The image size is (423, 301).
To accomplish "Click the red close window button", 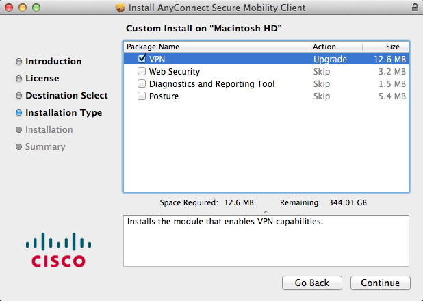I will 9,8.
